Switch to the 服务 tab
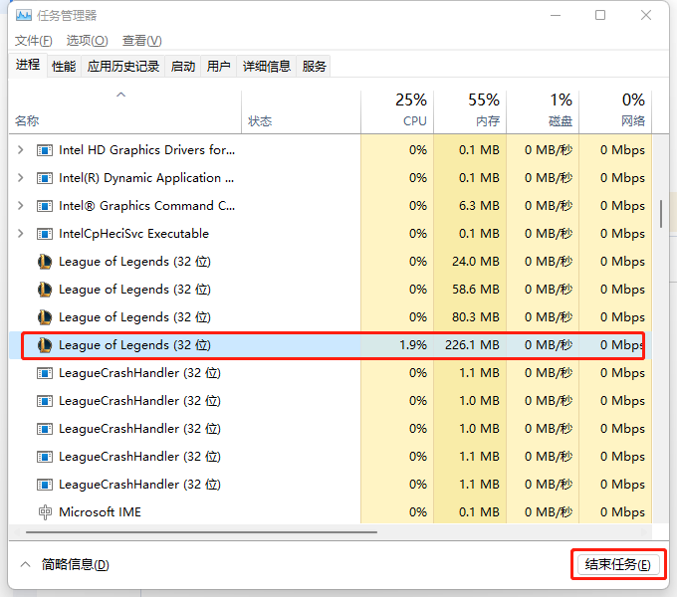The width and height of the screenshot is (677, 597). pyautogui.click(x=314, y=67)
